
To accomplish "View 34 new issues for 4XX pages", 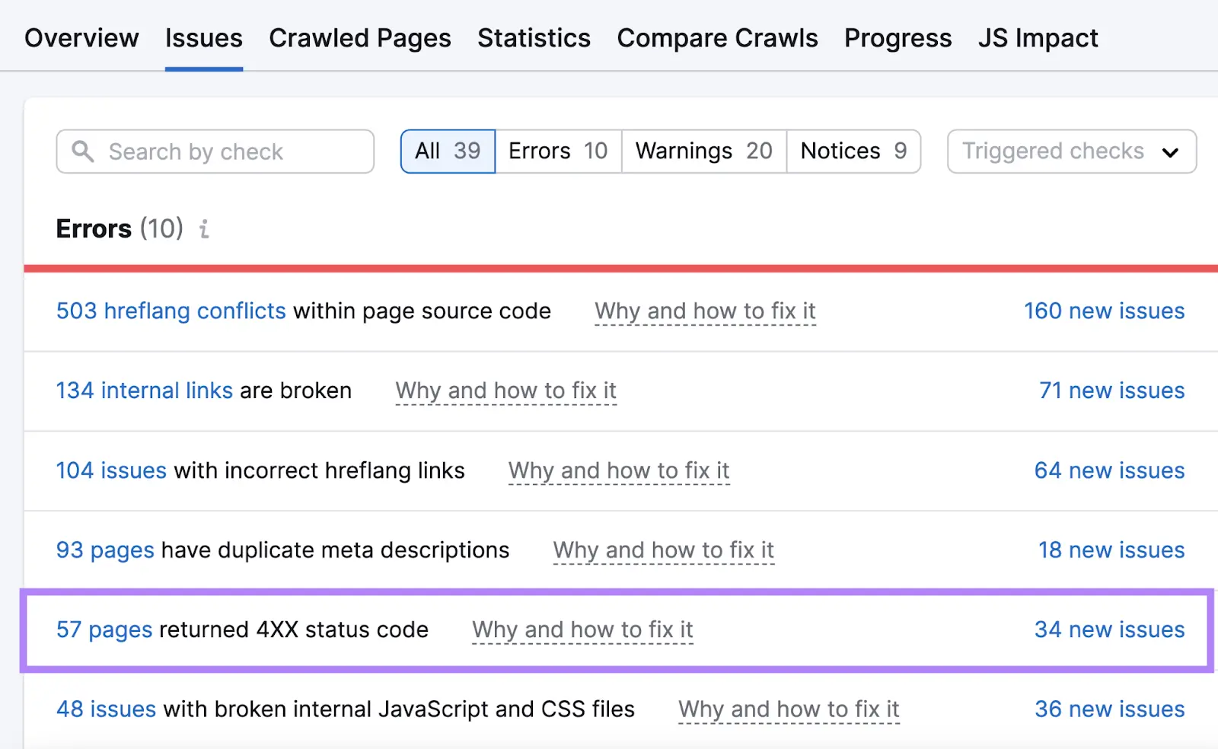I will click(1109, 629).
